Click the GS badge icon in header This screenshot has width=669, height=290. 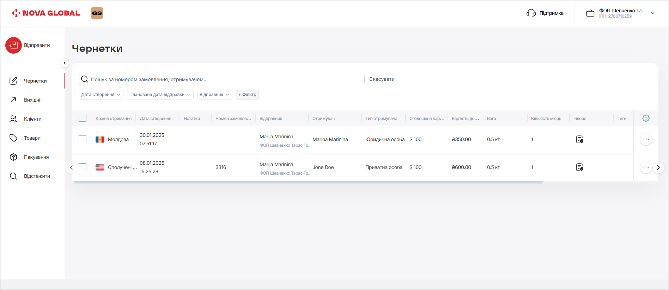coord(97,13)
